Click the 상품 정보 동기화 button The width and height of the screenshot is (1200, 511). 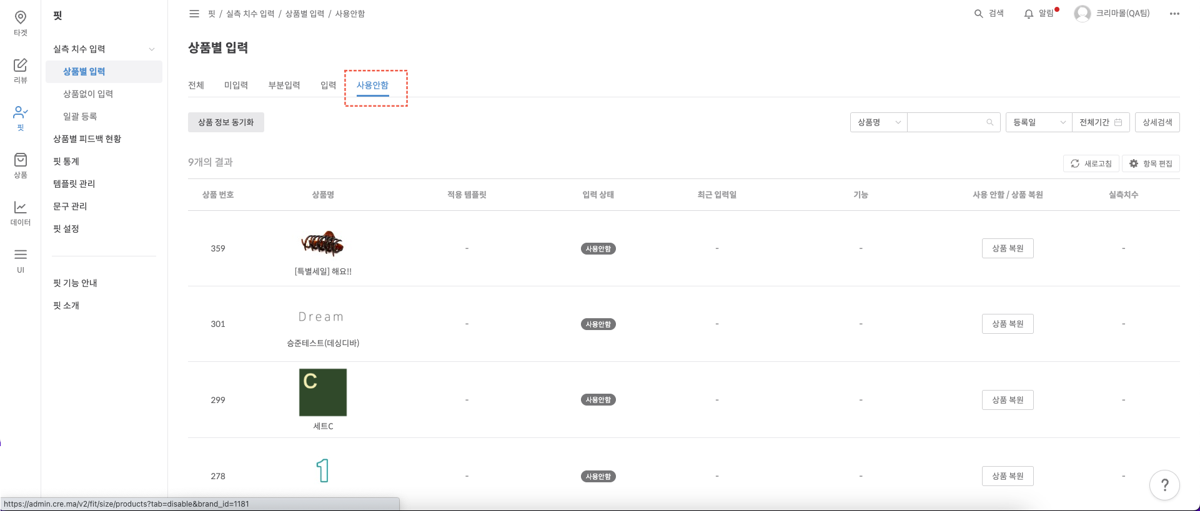pos(226,122)
